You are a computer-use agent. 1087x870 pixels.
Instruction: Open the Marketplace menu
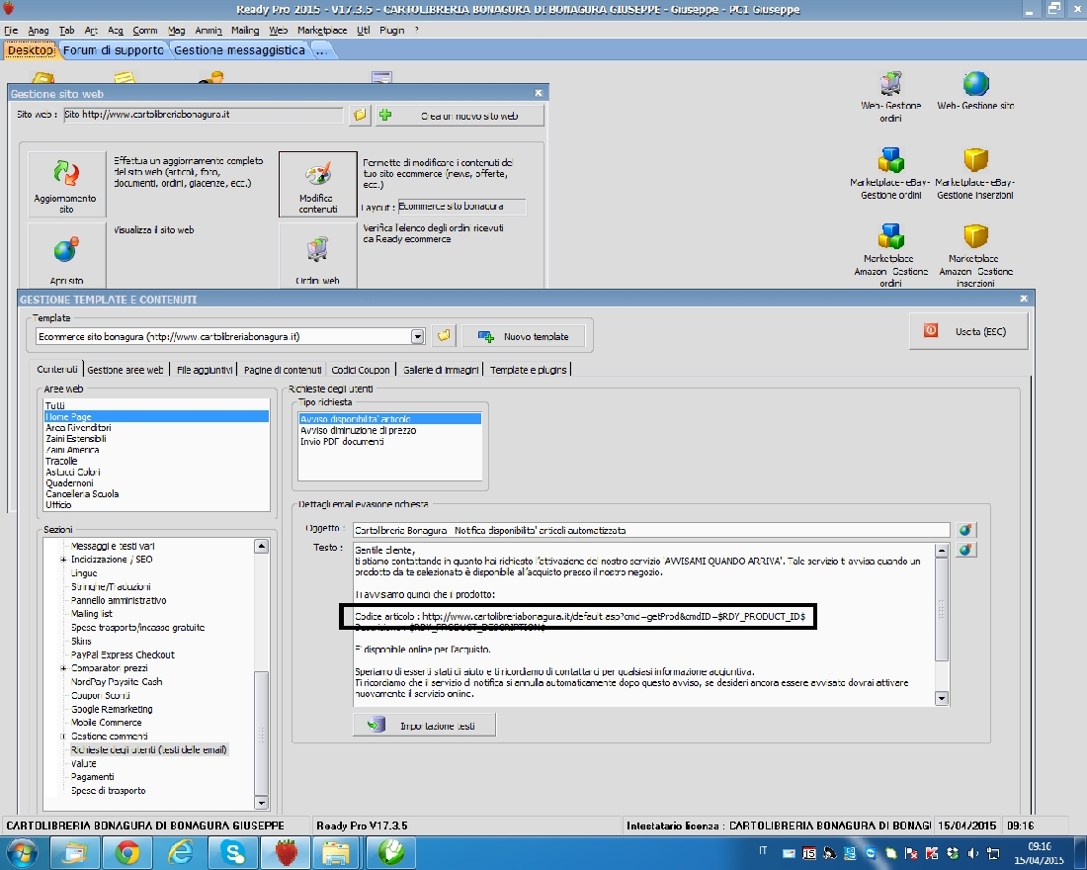pos(322,31)
